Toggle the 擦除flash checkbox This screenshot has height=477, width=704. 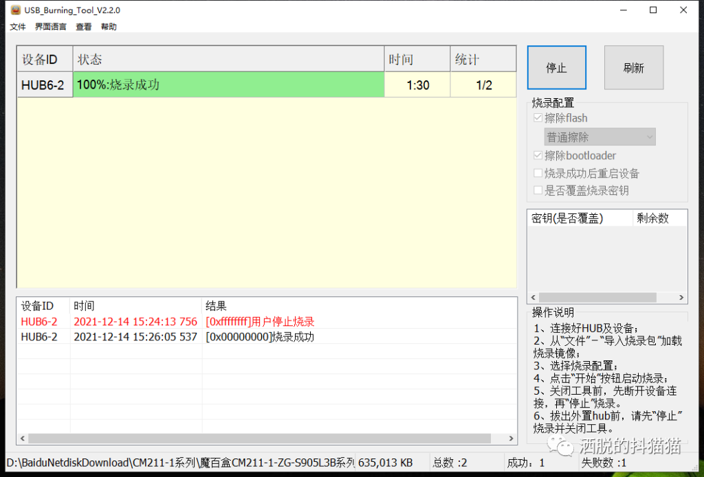[x=538, y=118]
